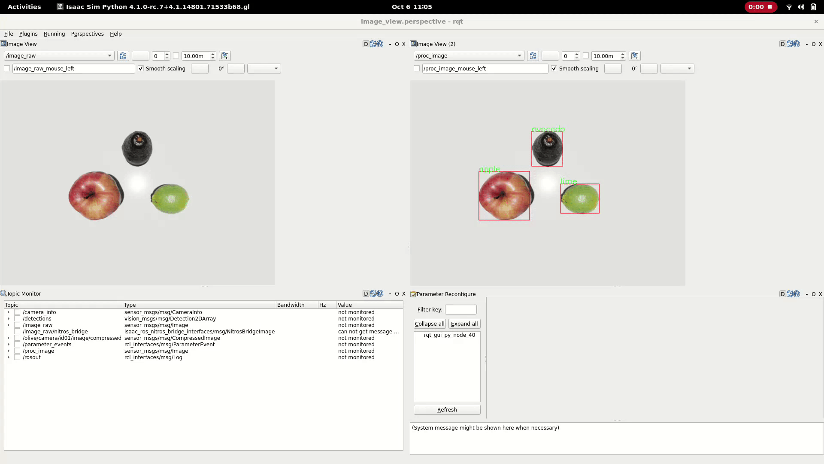Viewport: 824px width, 464px height.
Task: Check the /detections topic monitor box
Action: (17, 319)
